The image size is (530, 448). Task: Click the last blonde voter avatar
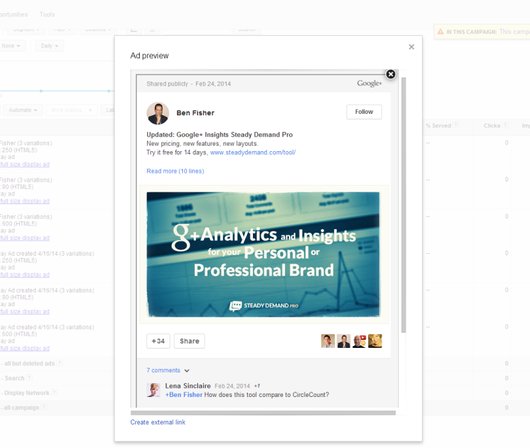point(375,341)
